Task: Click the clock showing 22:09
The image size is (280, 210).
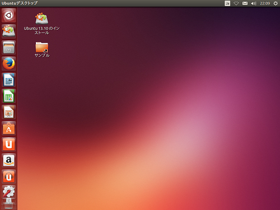Action: point(265,3)
